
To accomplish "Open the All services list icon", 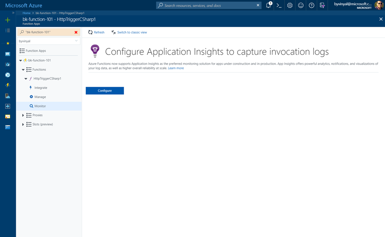I will pos(8,30).
